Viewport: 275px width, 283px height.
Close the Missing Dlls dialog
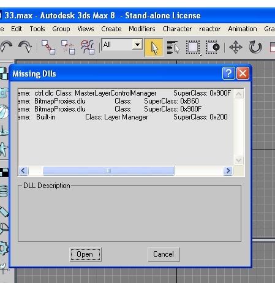point(243,73)
